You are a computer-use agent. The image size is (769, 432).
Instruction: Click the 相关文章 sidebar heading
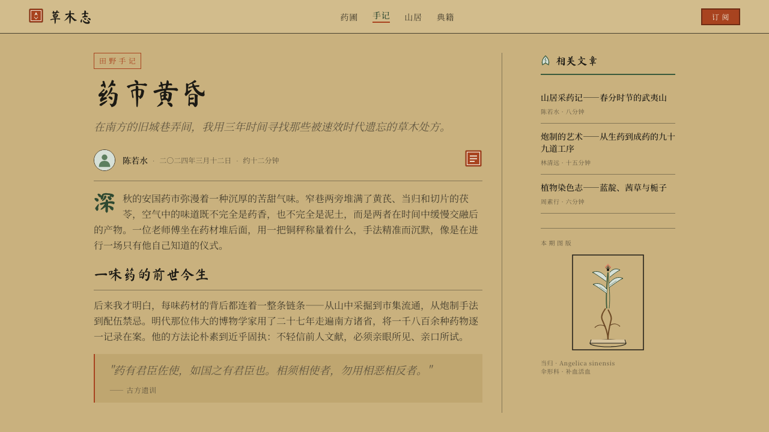point(577,61)
